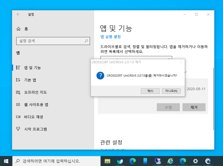The height and width of the screenshot is (166, 223).
Task: Click the Settings gear icon on the taskbar
Action: coord(195,161)
